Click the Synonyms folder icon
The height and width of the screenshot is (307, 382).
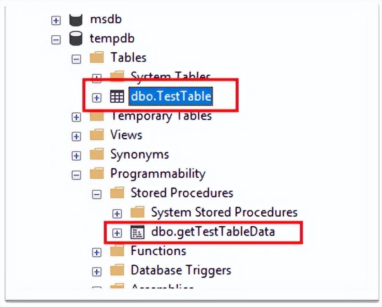[97, 155]
